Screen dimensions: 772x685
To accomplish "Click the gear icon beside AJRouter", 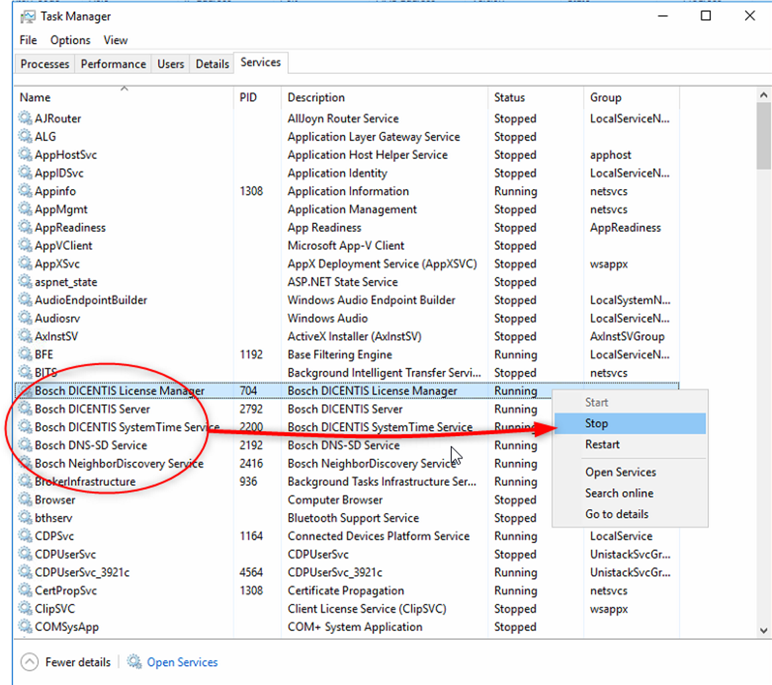I will coord(26,119).
